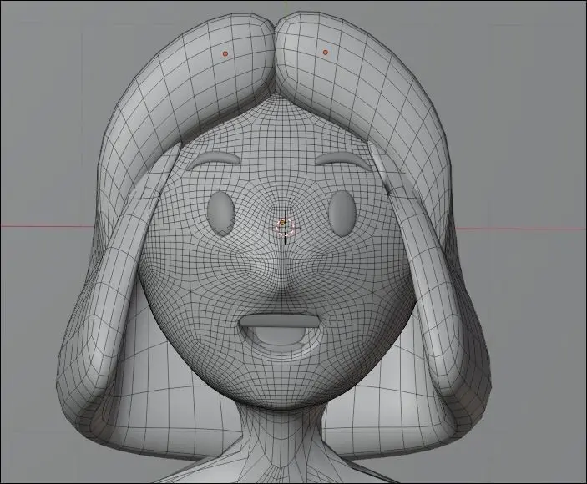Click inside the open mouth cavity
Screen dimensions: 587x484
(279, 332)
